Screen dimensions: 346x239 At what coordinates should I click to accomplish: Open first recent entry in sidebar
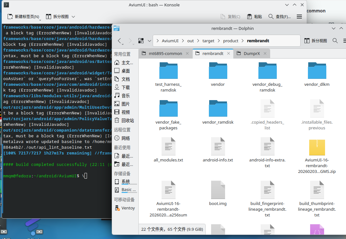pos(125,156)
